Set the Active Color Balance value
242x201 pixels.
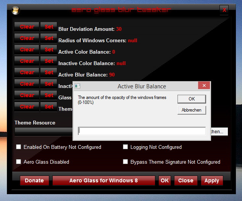pos(49,49)
